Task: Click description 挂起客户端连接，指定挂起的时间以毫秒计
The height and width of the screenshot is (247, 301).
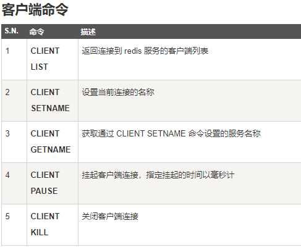Action: 158,175
